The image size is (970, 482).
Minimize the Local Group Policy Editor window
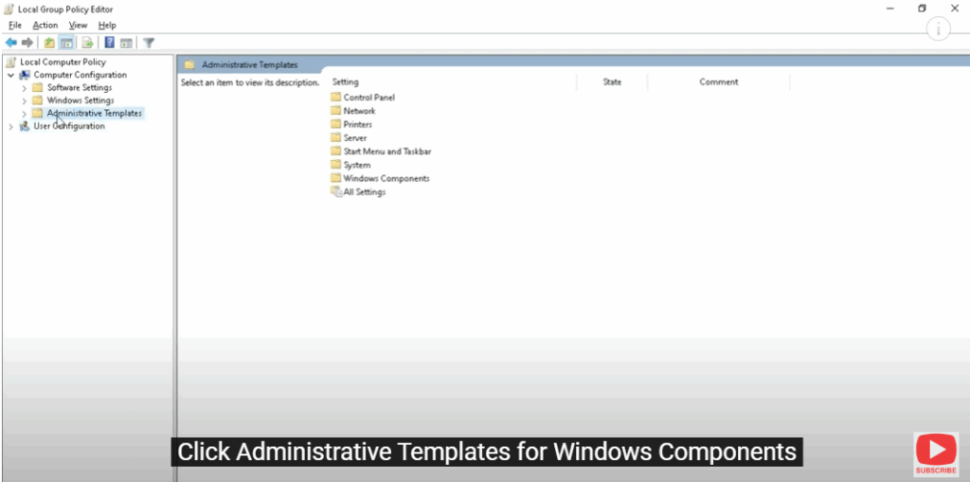coord(890,9)
